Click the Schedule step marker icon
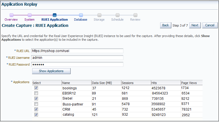Screen dimensions: 219x123 tap(118, 15)
